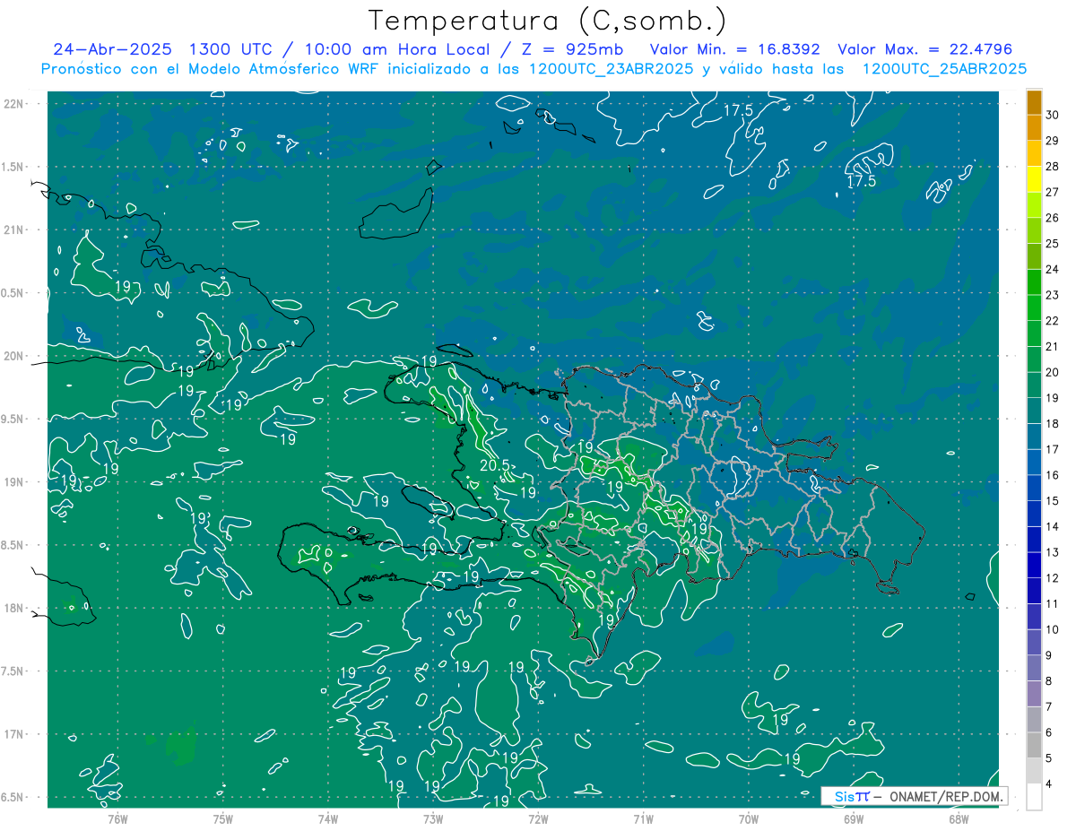
Task: Click the 70W longitude axis label
Action: (x=749, y=818)
